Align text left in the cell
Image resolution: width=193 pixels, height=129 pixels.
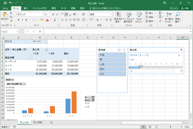(62, 20)
